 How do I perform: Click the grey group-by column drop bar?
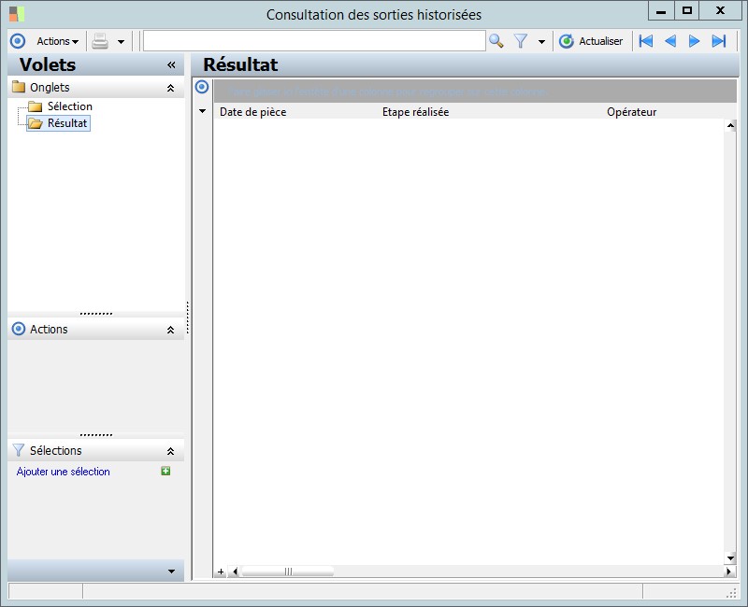pos(475,92)
